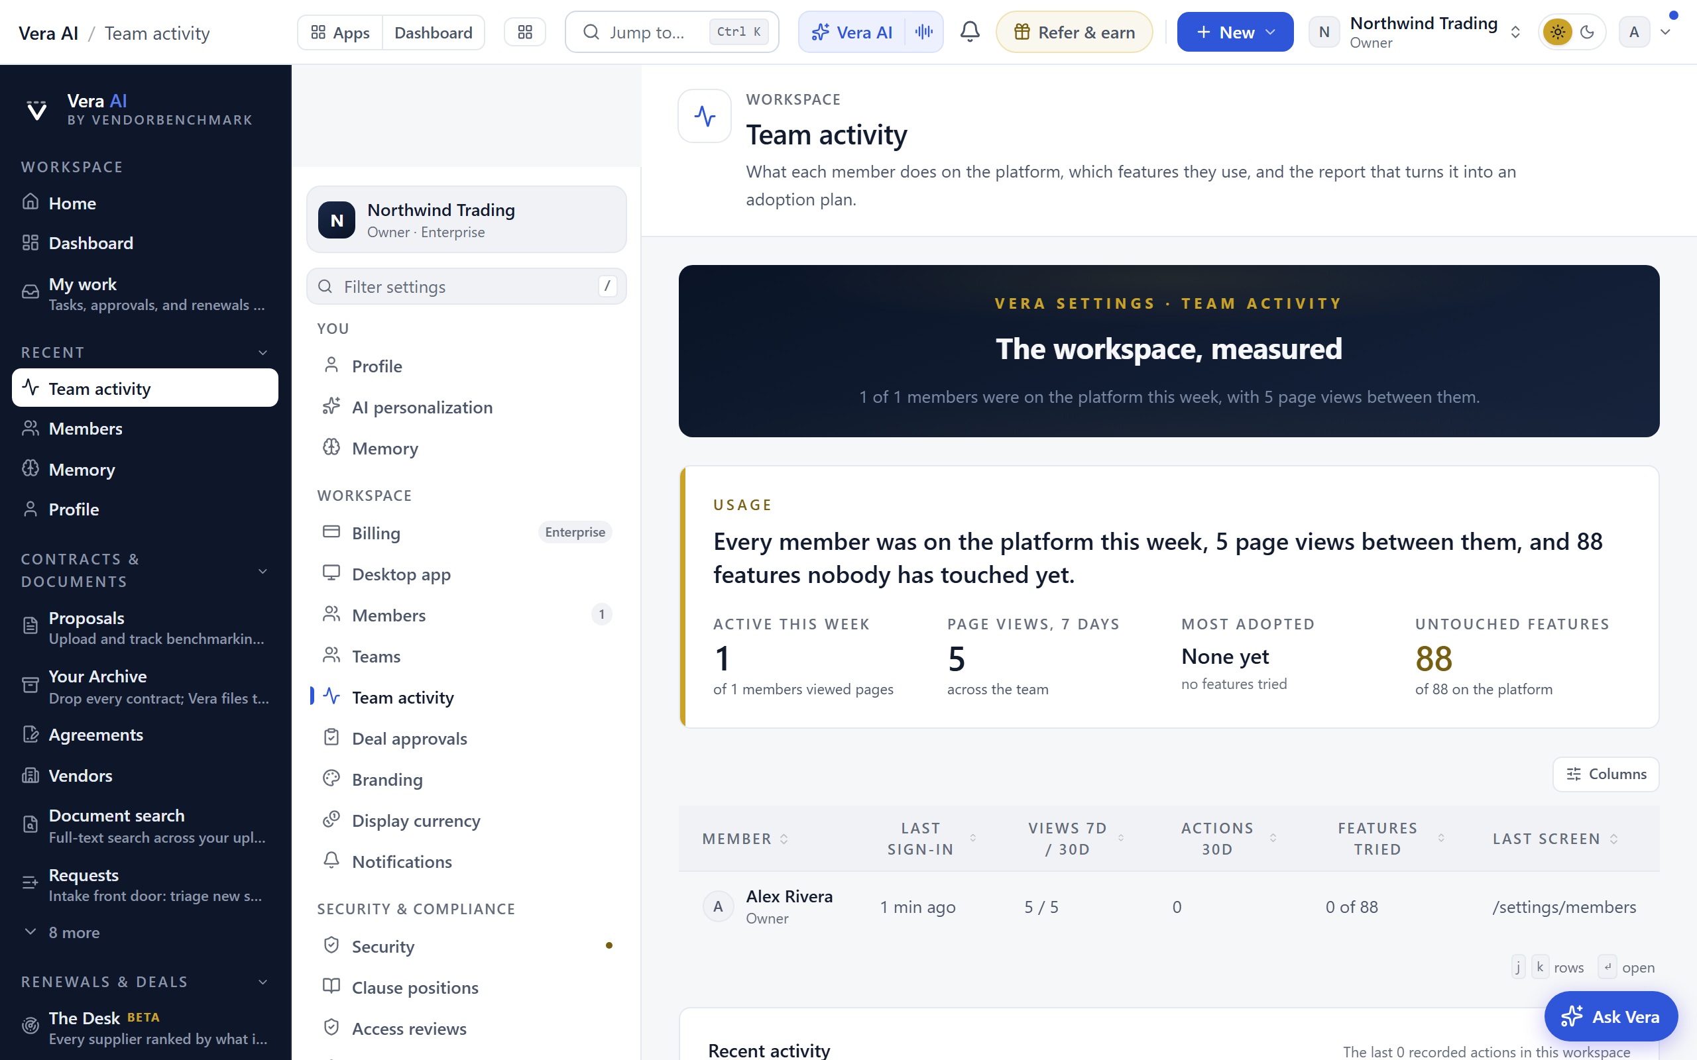Open Proposals in sidebar
The width and height of the screenshot is (1697, 1060).
[x=145, y=627]
